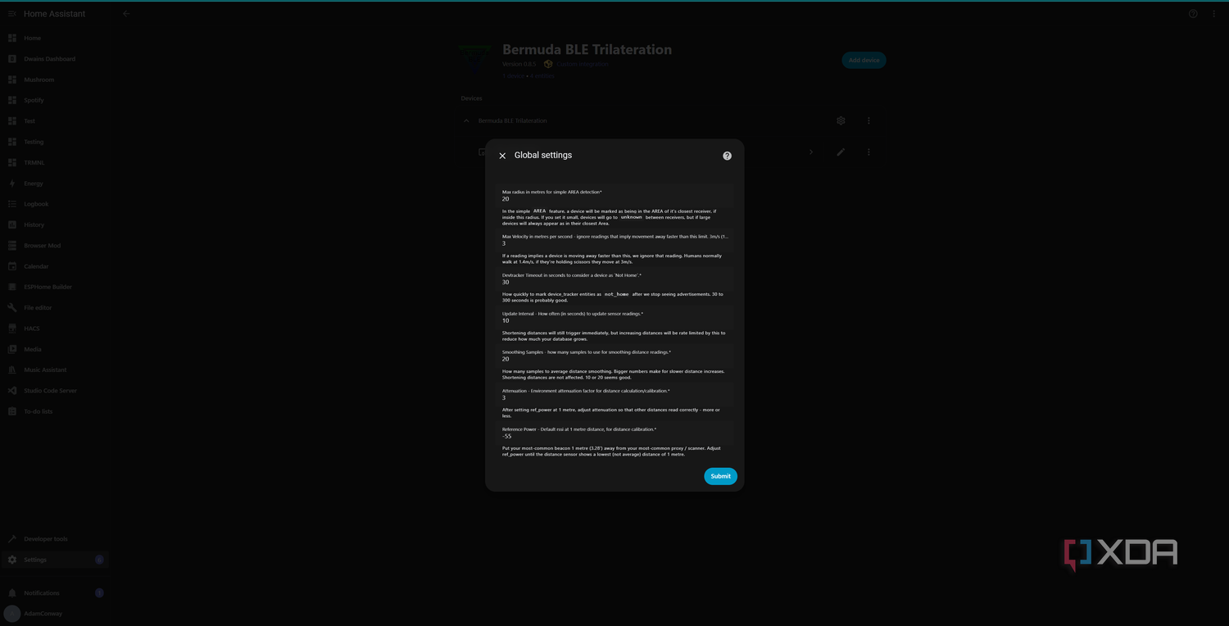
Task: Open configure gear for Bermuda entry
Action: 841,120
